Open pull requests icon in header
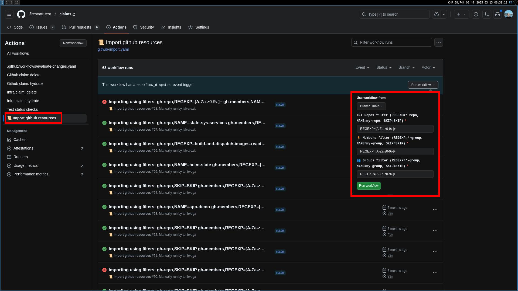The height and width of the screenshot is (291, 518). [x=487, y=14]
